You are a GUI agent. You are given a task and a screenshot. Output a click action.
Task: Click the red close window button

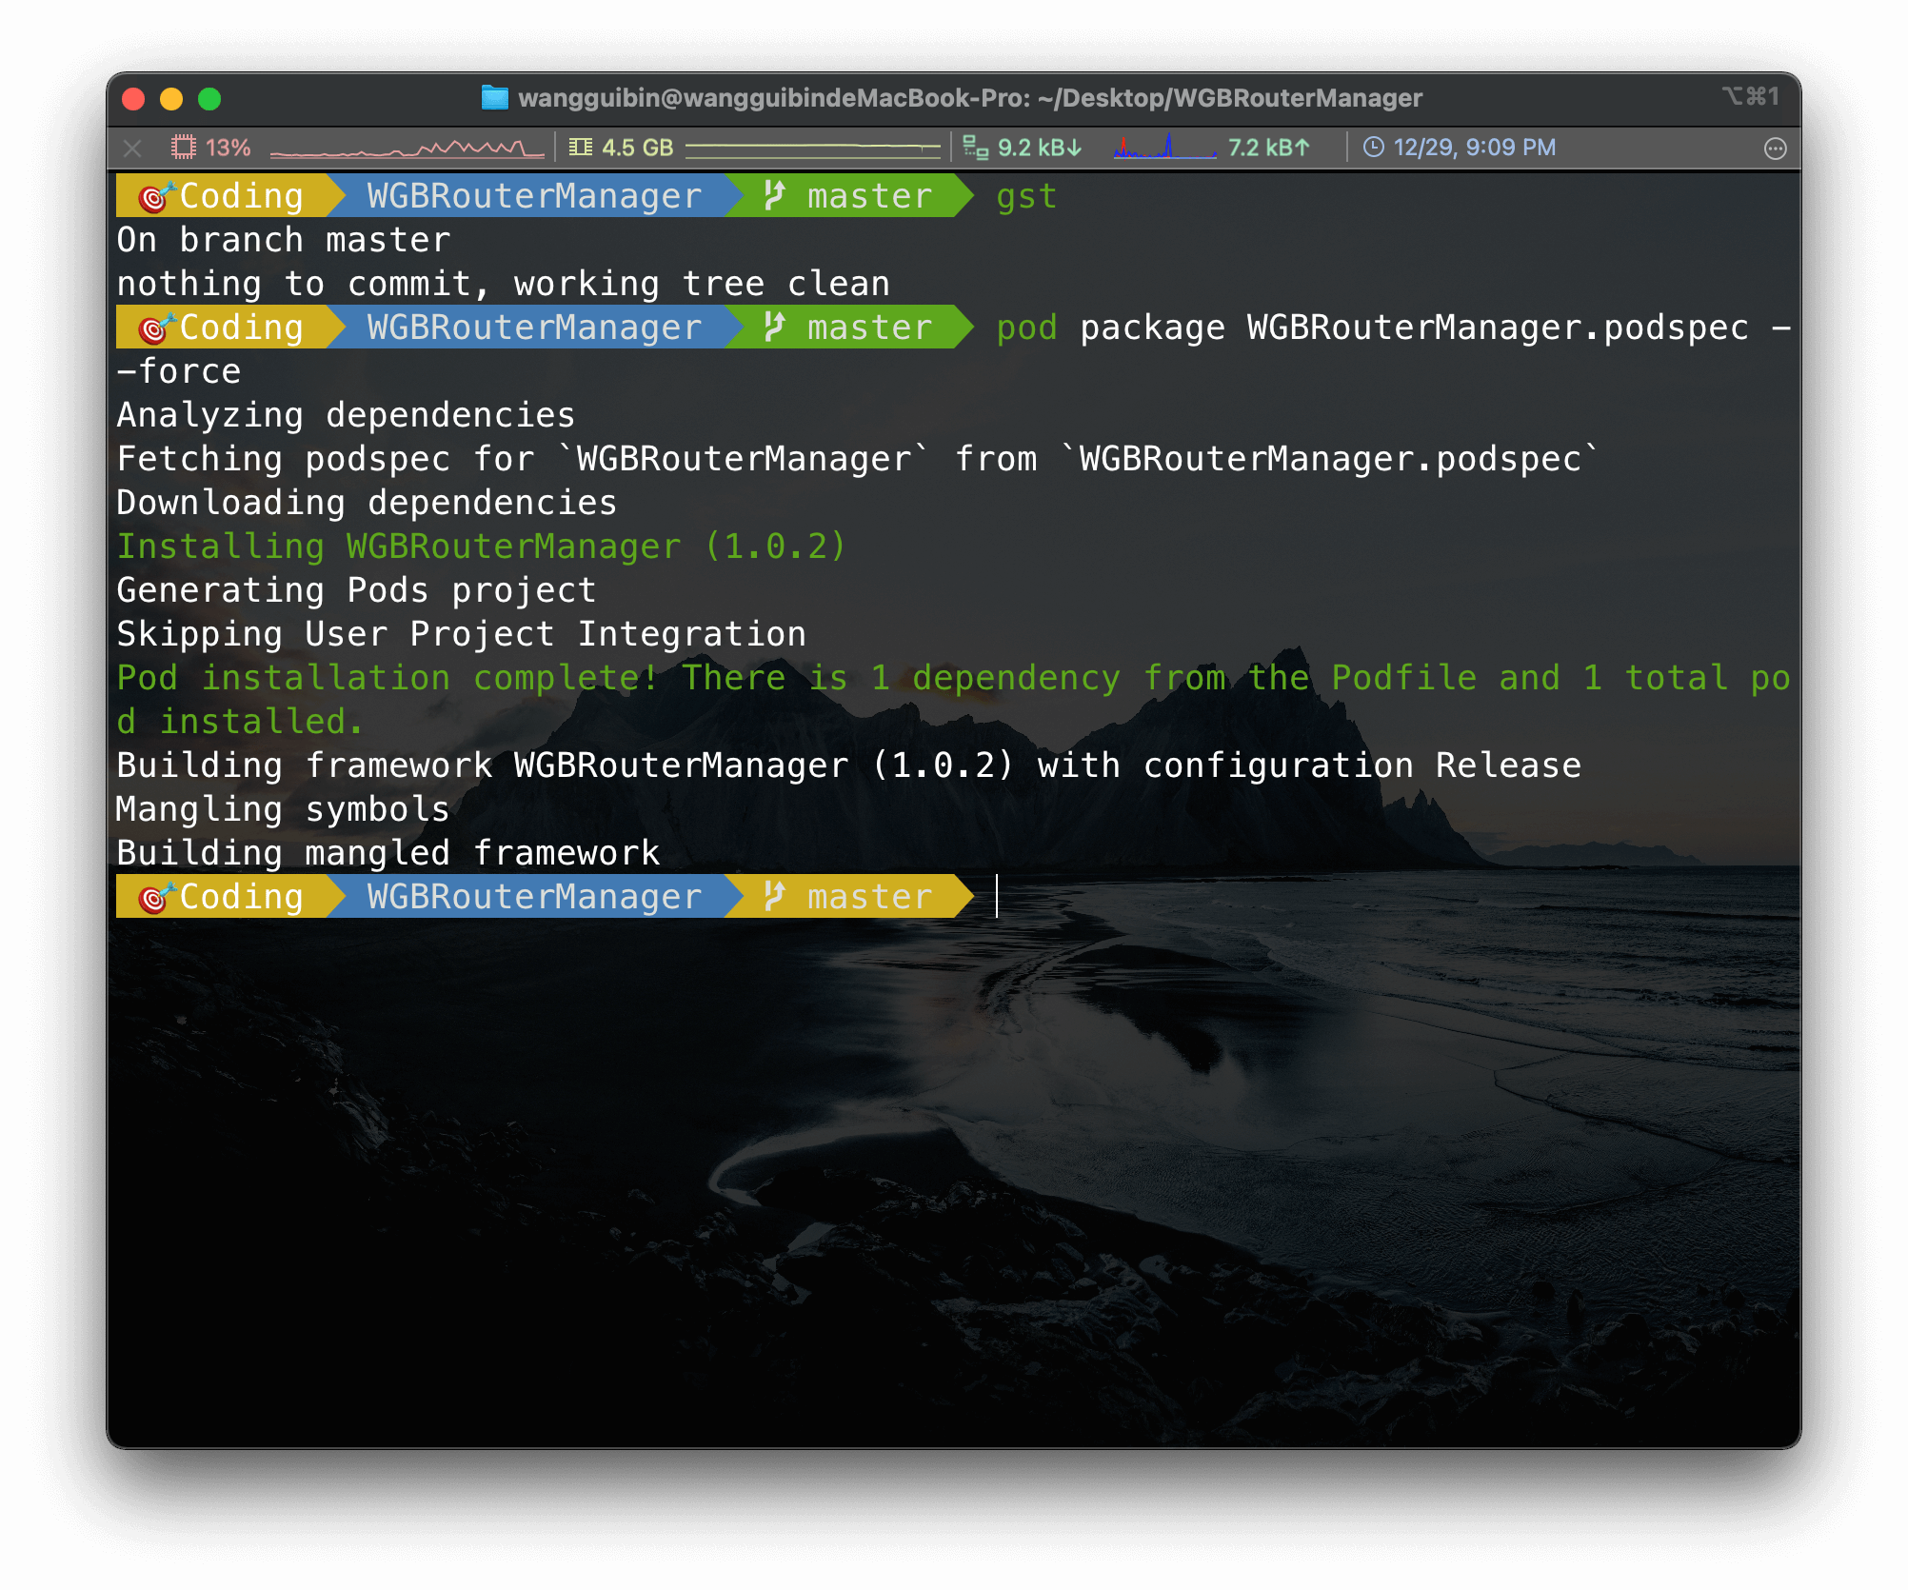click(133, 99)
